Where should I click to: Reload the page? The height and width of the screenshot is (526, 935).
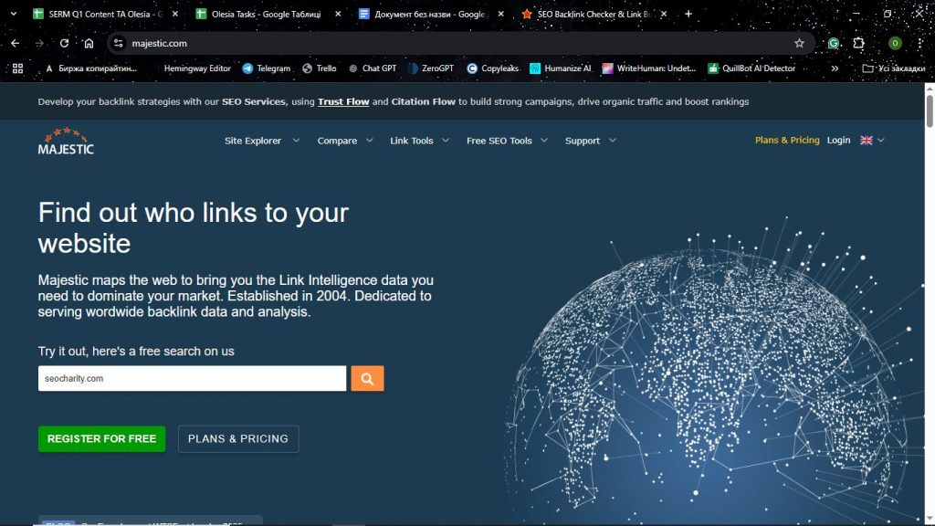(x=64, y=43)
